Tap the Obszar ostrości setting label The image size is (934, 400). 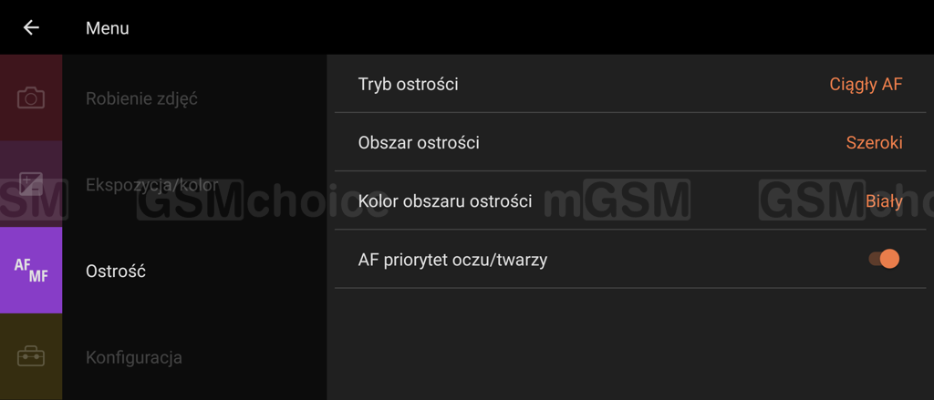[419, 143]
